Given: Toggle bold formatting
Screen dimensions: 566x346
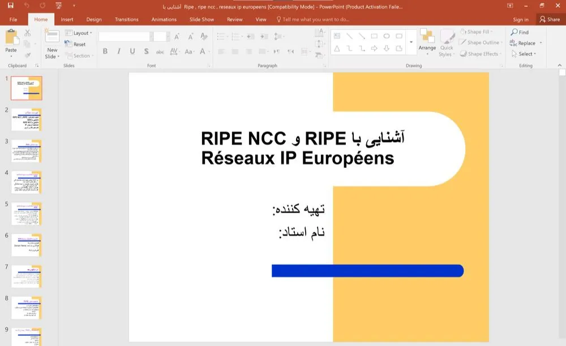Looking at the screenshot, I should coord(105,51).
